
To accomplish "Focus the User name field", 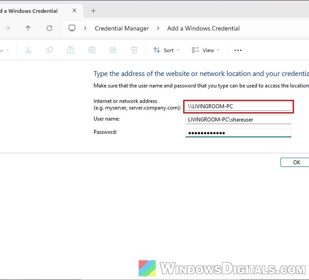I will pyautogui.click(x=238, y=120).
